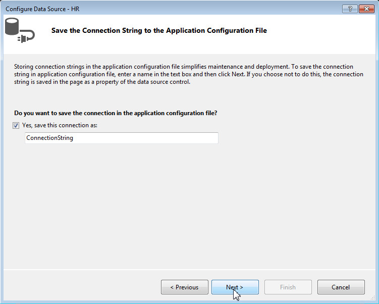
Task: Click the "Yes, save this connection as:" label
Action: point(60,125)
